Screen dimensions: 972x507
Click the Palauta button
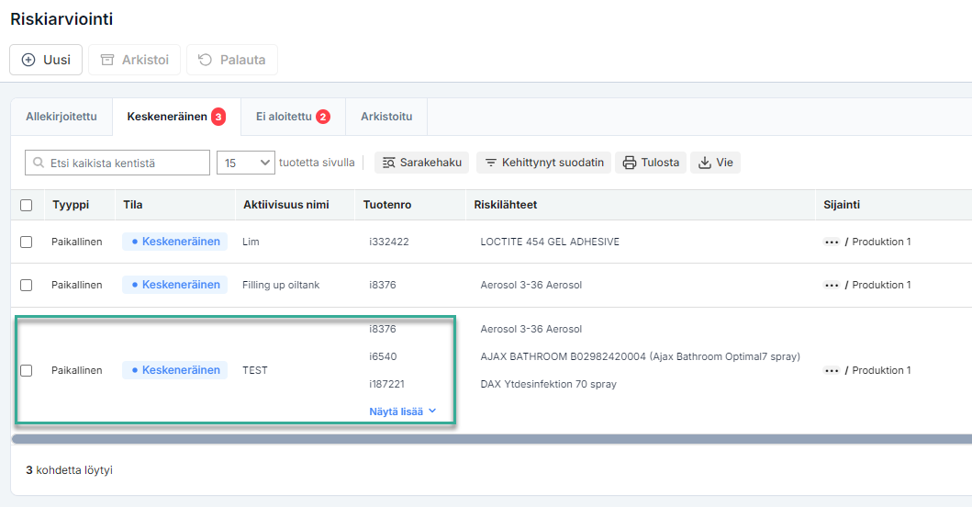[232, 60]
